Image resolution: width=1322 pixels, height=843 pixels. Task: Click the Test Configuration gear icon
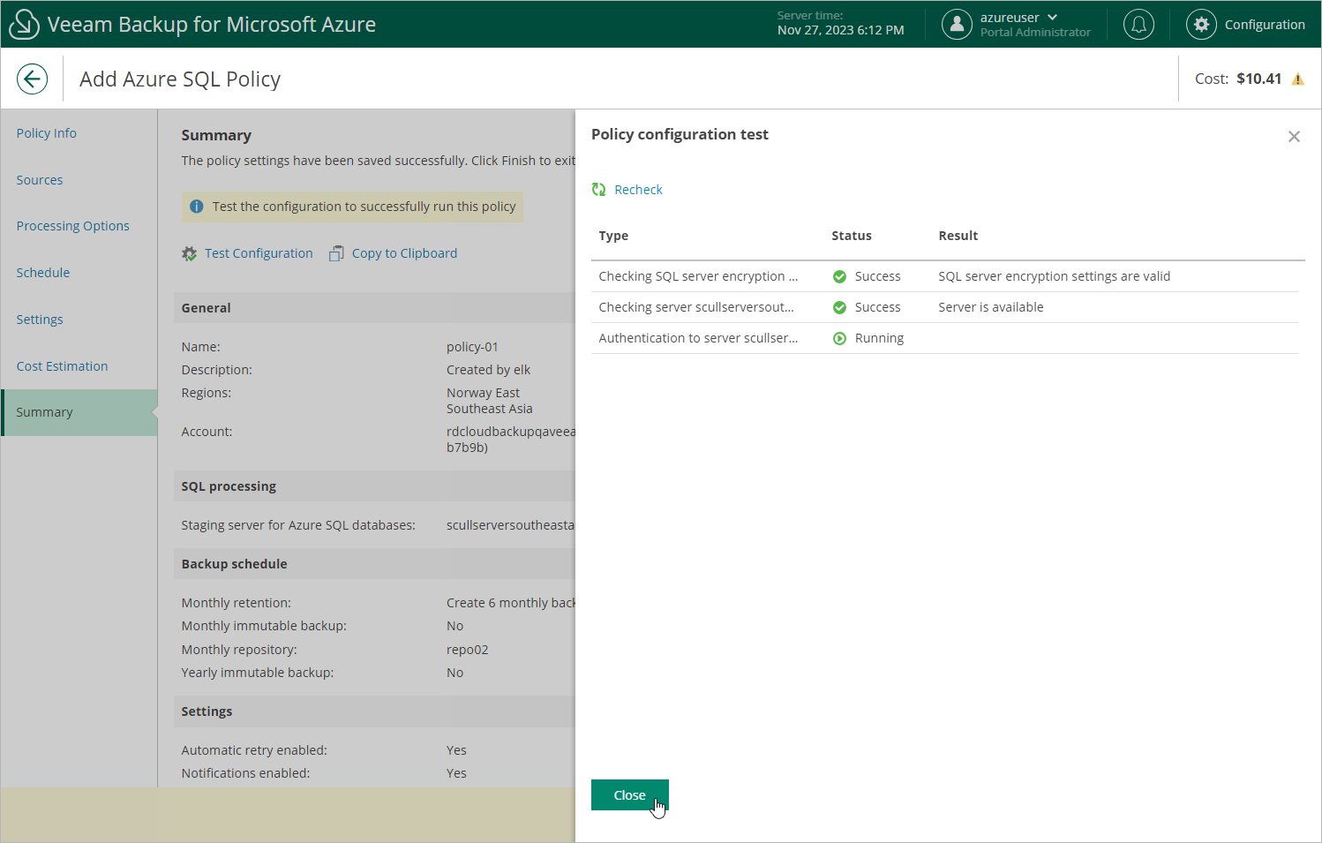(189, 253)
